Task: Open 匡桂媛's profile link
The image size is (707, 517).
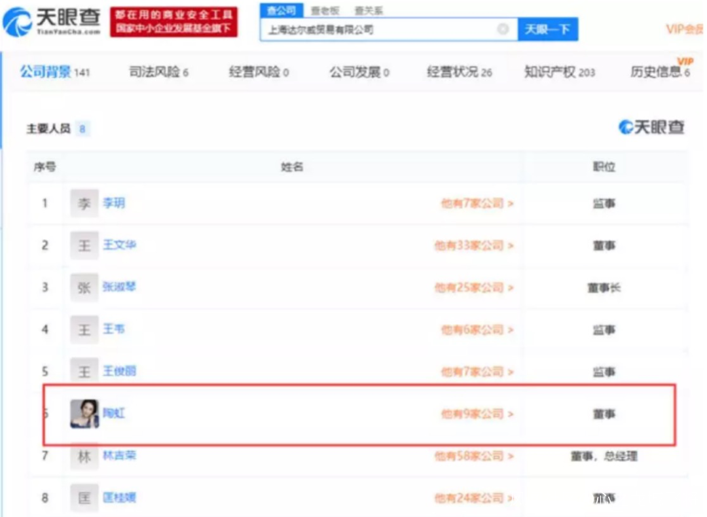Action: [x=120, y=497]
